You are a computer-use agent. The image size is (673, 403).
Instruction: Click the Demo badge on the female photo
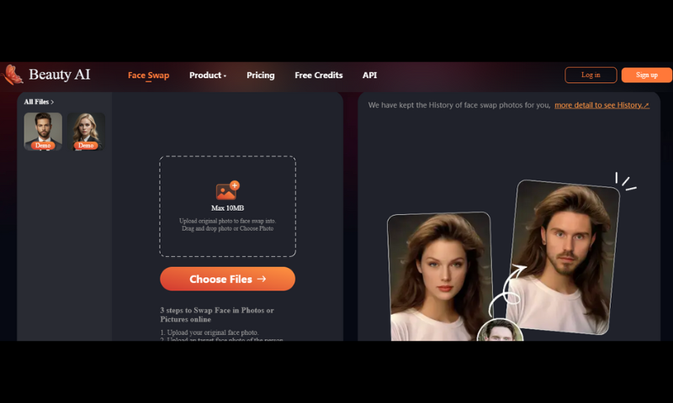pos(86,145)
